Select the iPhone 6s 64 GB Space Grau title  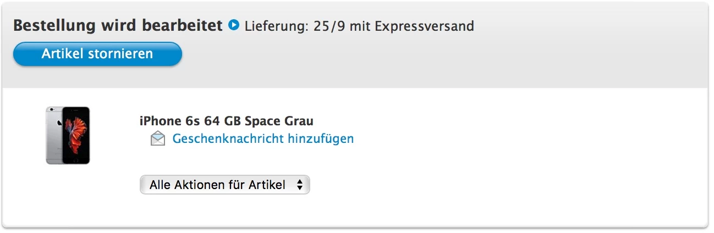tap(227, 121)
